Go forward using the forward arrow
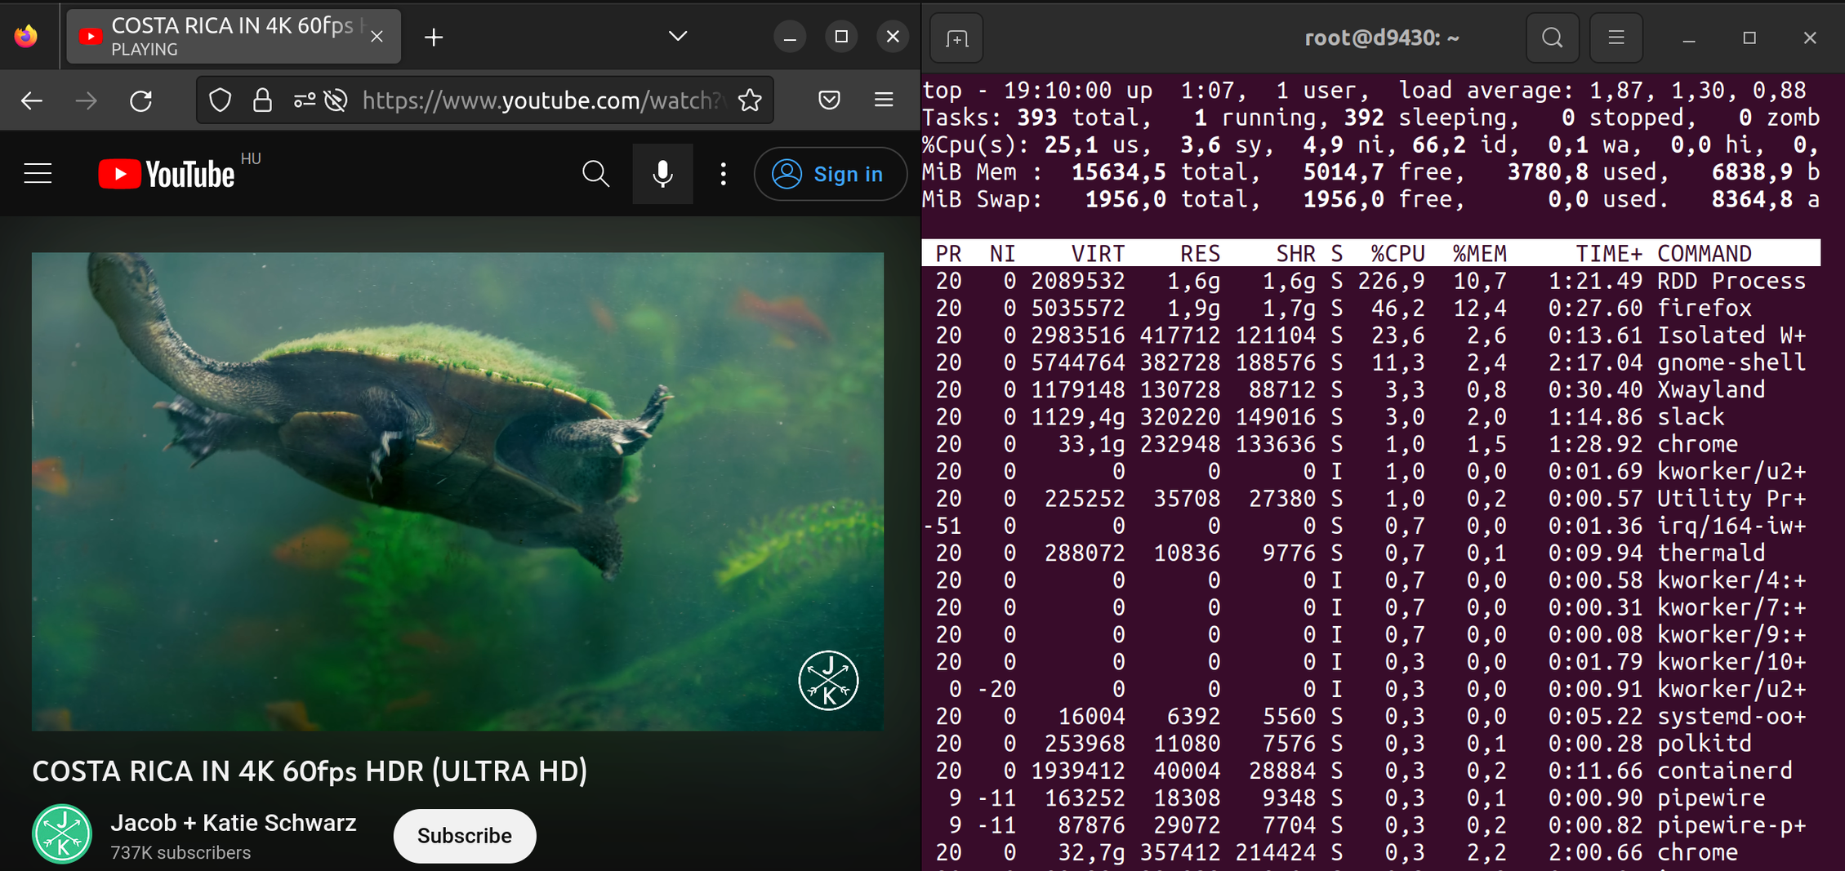 (x=86, y=100)
